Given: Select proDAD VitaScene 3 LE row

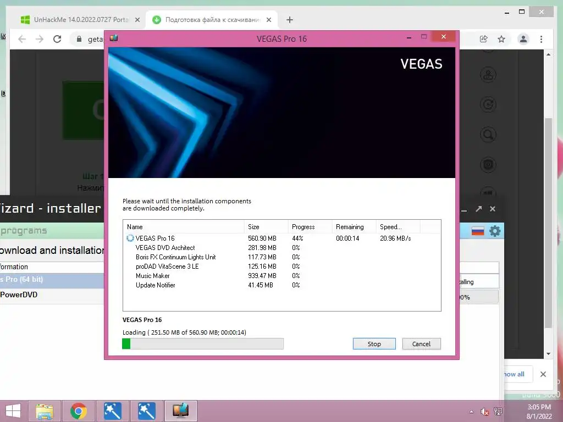Looking at the screenshot, I should (x=282, y=266).
